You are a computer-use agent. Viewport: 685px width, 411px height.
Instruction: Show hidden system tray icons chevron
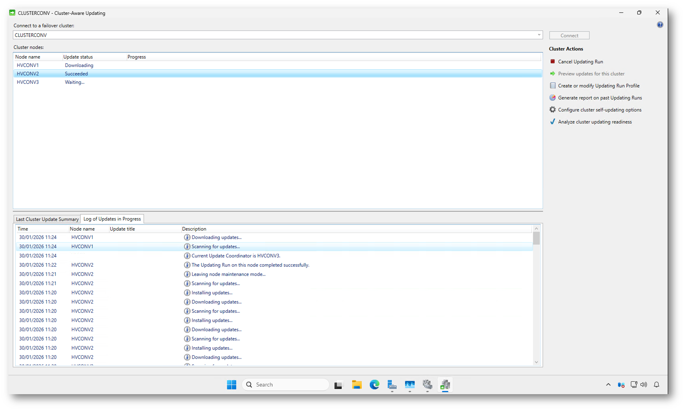[608, 385]
